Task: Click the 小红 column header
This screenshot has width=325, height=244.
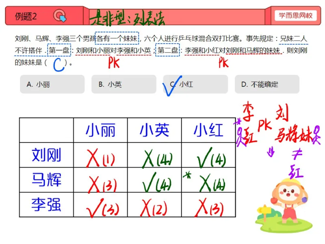Action: 208,130
